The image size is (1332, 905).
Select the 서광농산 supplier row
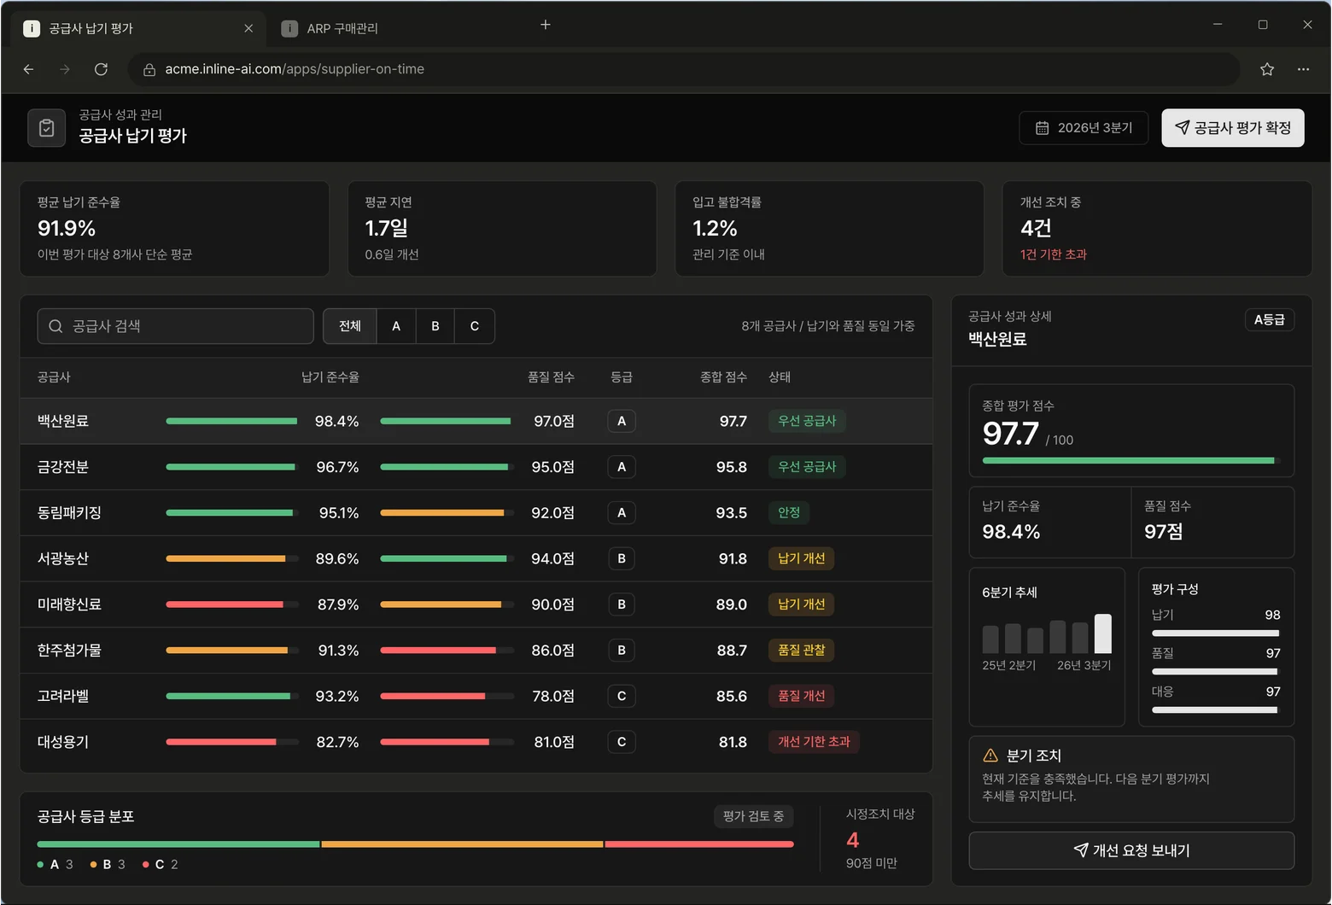[x=476, y=558]
